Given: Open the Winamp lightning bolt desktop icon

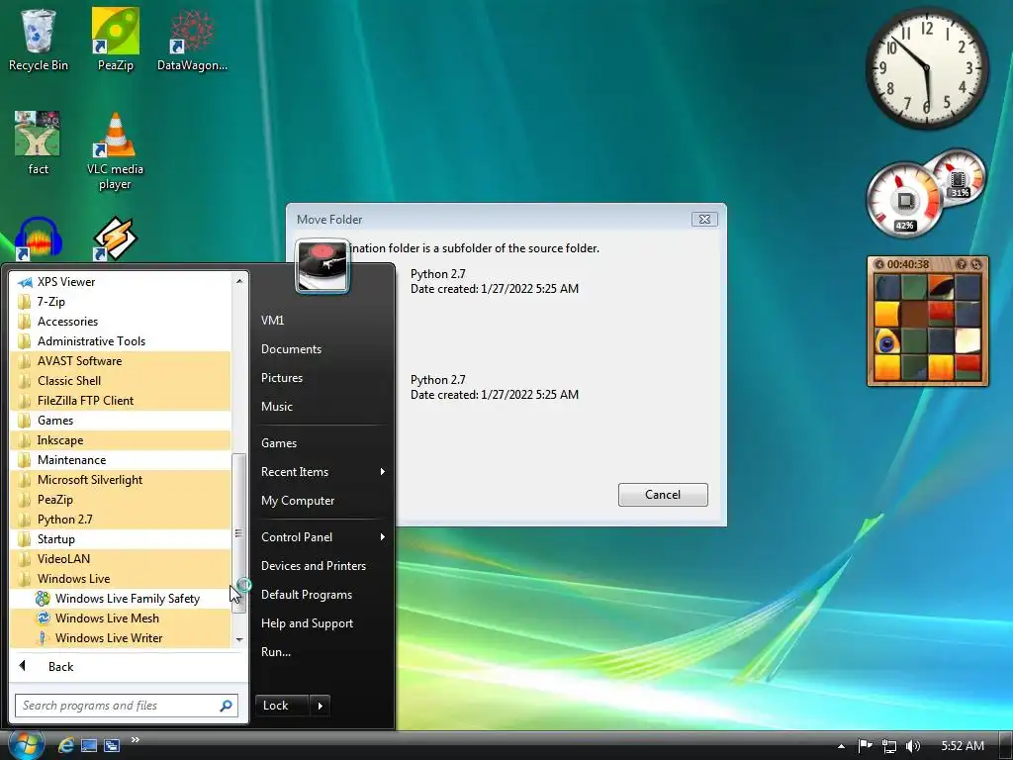Looking at the screenshot, I should 115,238.
